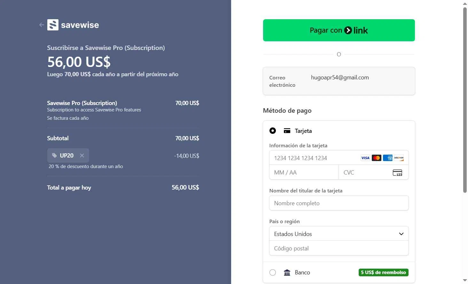Click the Savewise logo icon
468x284 pixels.
click(x=53, y=25)
